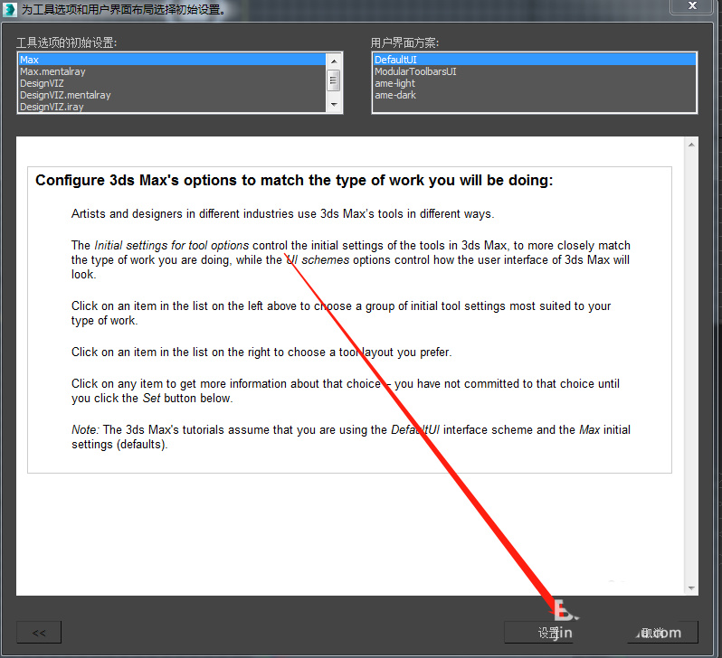Viewport: 722px width, 658px height.
Task: Click the 3ds Max title bar icon
Action: point(10,9)
